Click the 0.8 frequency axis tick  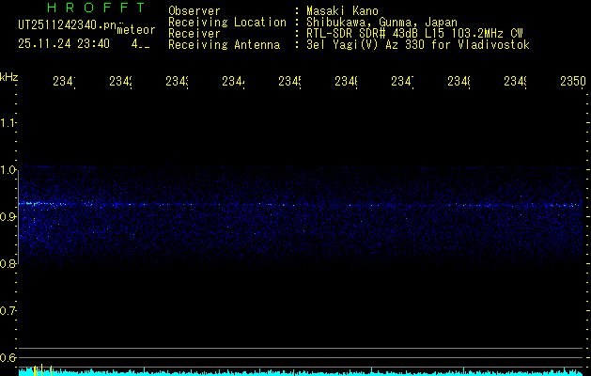tap(8, 264)
